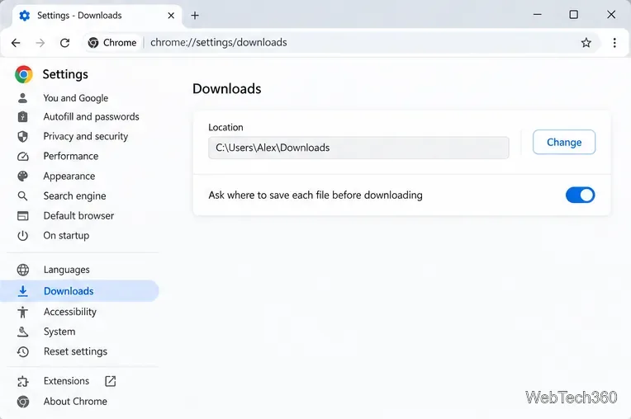The image size is (631, 419).
Task: Click the On startup power icon
Action: [x=22, y=235]
